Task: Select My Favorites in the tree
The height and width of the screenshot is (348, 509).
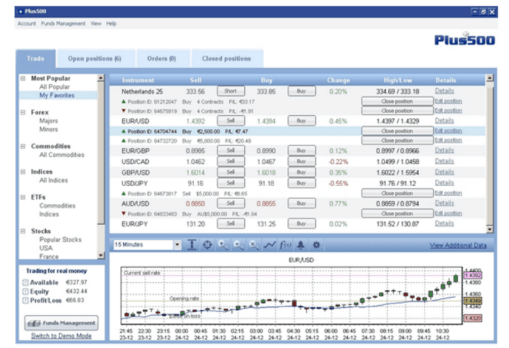Action: point(57,95)
